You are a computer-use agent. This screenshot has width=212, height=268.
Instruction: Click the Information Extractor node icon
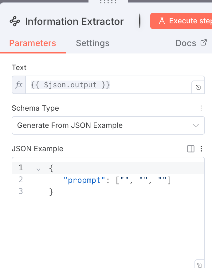pos(15,22)
